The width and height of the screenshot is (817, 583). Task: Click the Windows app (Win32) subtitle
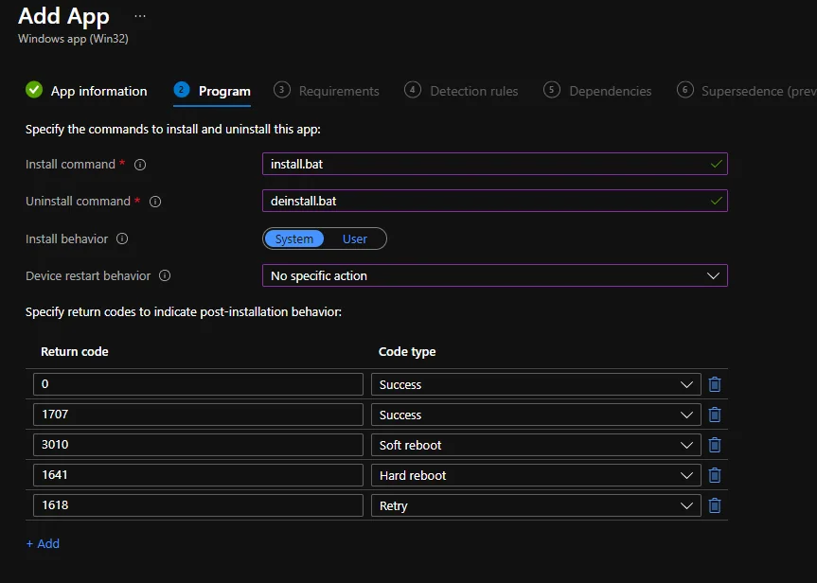click(73, 39)
